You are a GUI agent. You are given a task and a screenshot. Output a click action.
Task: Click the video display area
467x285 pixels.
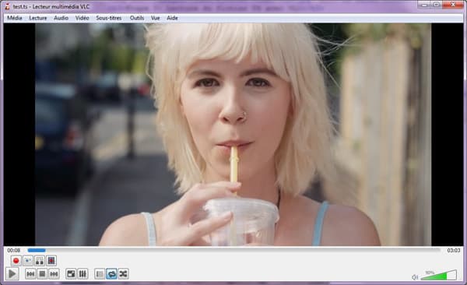point(233,135)
